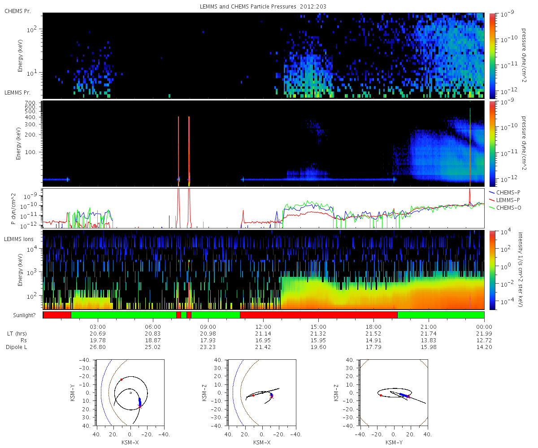Open the KSM-X versus KSM-Z orbit plot
Viewport: 538px width, 448px height.
pyautogui.click(x=262, y=392)
